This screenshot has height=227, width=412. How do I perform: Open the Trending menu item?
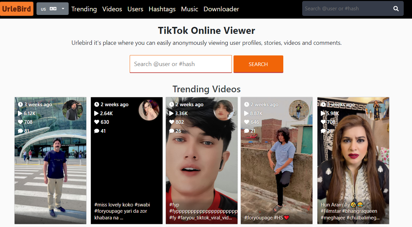84,9
